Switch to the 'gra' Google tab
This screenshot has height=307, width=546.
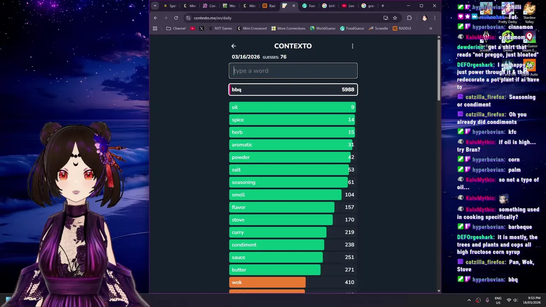(x=368, y=6)
